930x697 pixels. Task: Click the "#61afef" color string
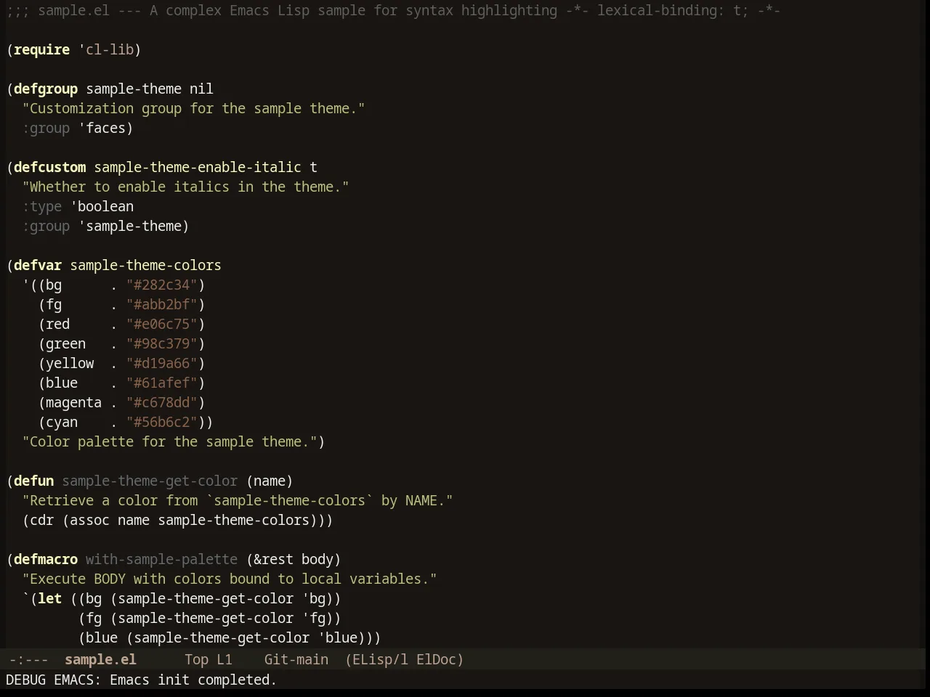click(162, 383)
